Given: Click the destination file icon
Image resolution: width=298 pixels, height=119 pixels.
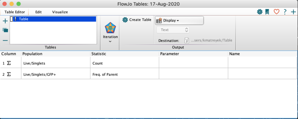Looking at the screenshot, I should click(187, 41).
